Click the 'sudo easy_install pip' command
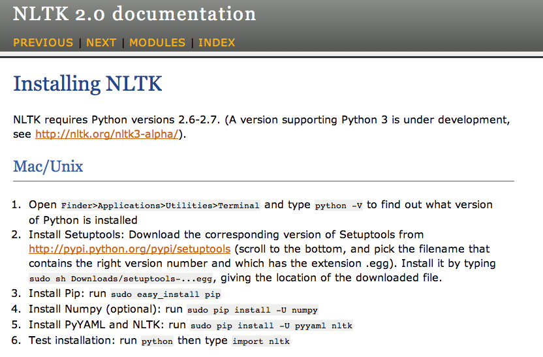 [166, 294]
